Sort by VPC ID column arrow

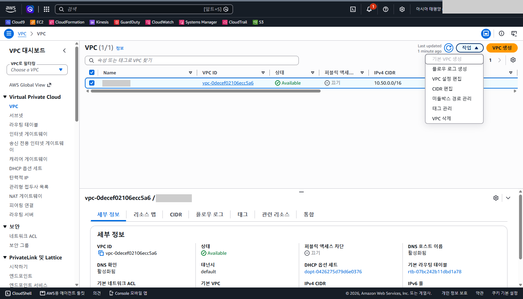coord(263,73)
